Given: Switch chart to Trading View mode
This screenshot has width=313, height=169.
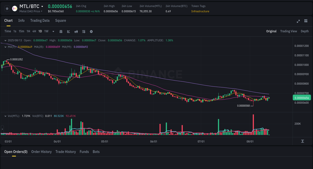Looking at the screenshot, I should (x=288, y=31).
